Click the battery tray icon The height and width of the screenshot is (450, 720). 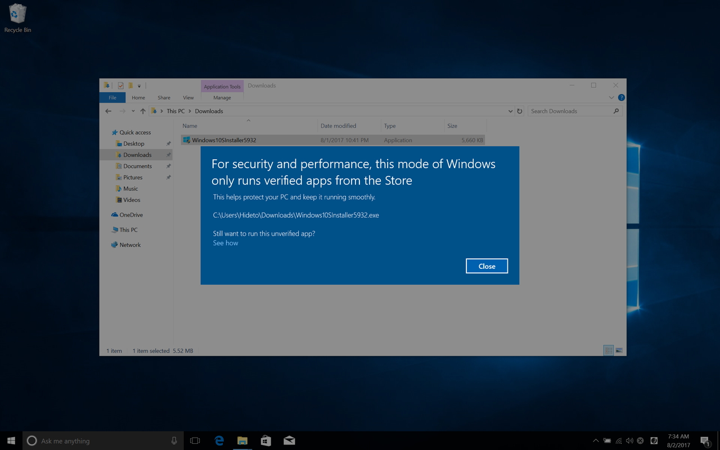[607, 441]
